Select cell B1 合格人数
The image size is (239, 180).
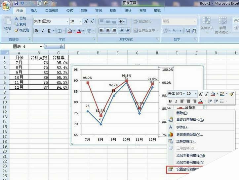39,58
